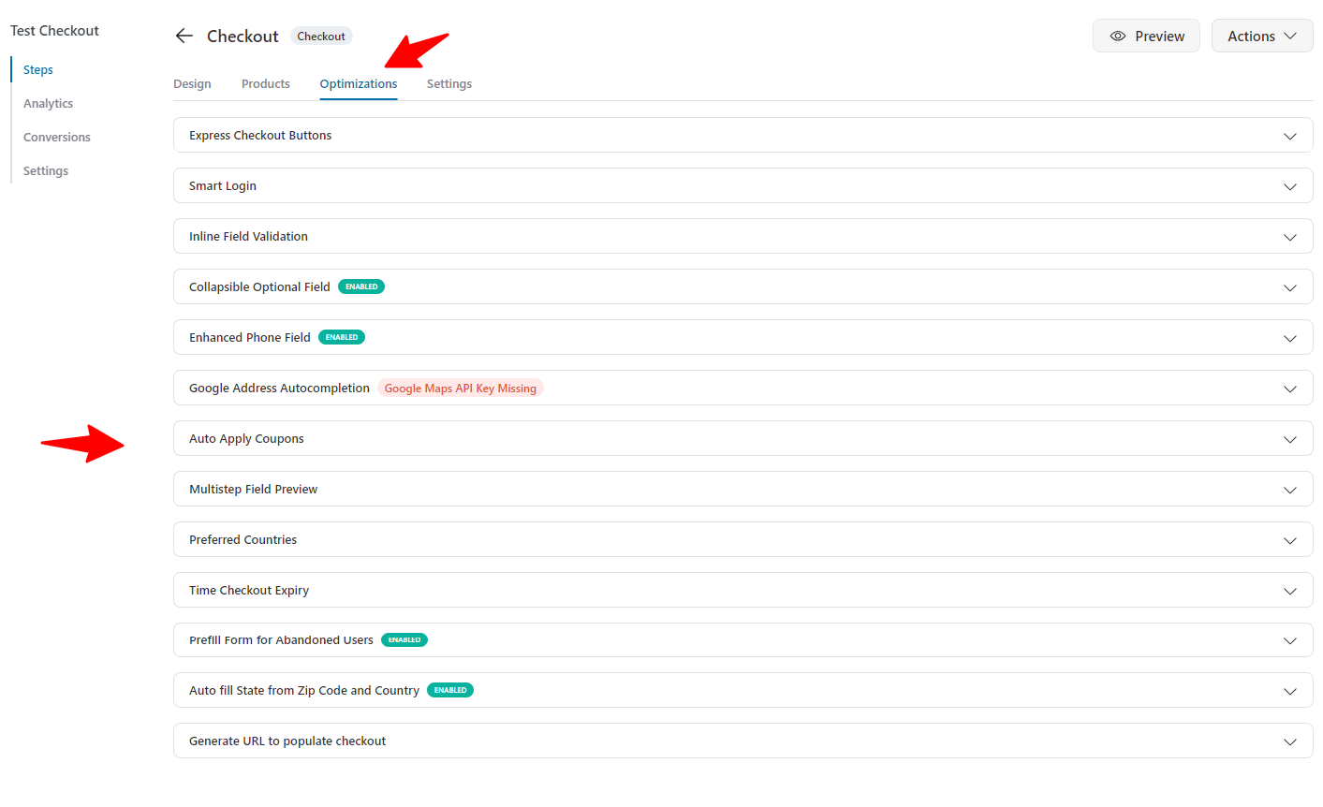Click the Auto Apply Coupons label
The width and height of the screenshot is (1323, 807).
coord(246,438)
